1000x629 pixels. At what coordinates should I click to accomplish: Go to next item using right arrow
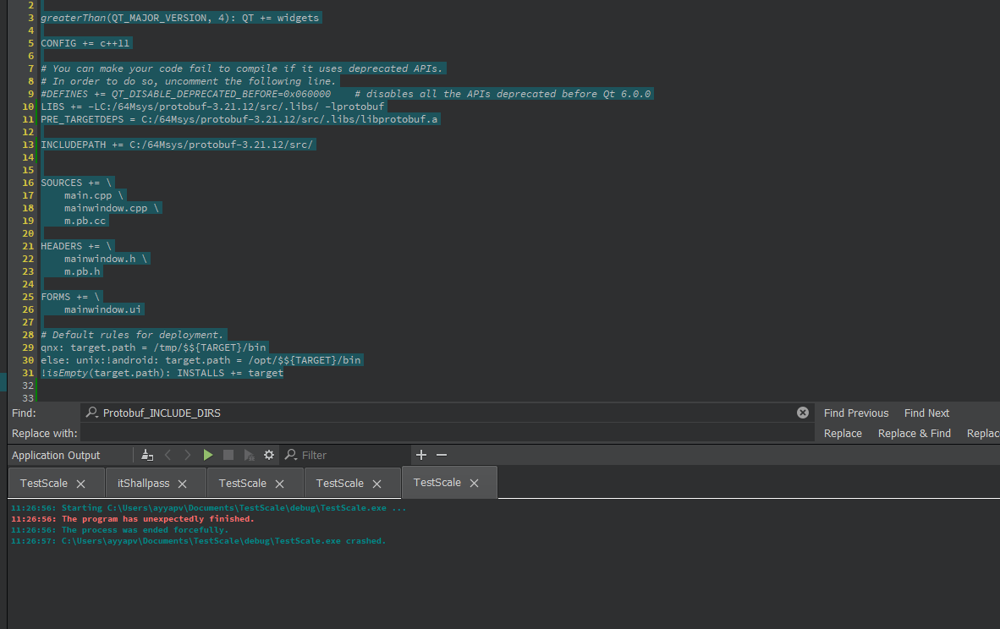(188, 455)
